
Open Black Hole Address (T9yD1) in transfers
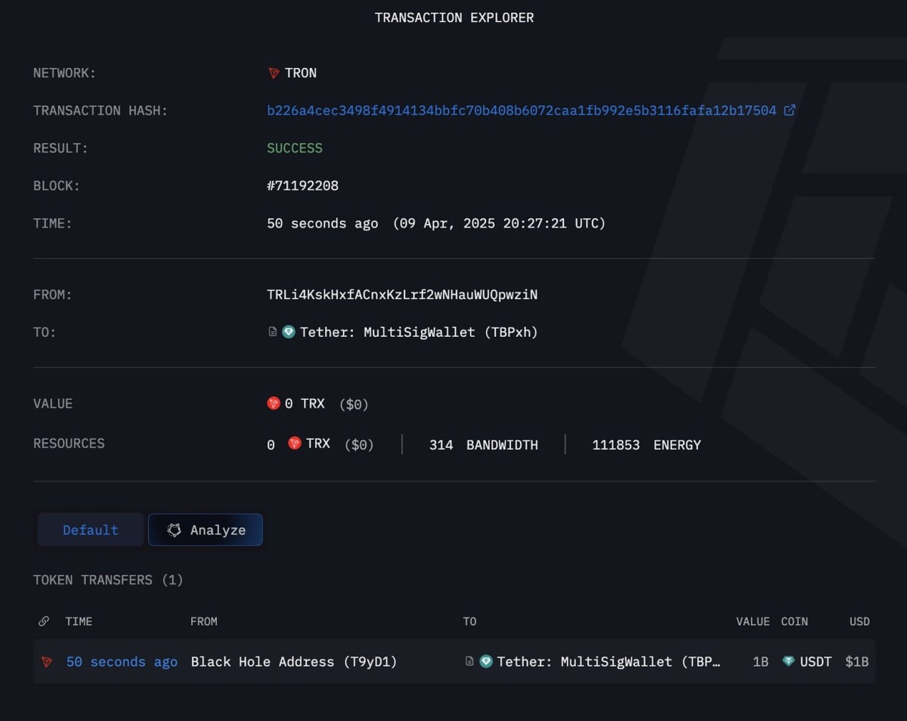[x=294, y=662]
